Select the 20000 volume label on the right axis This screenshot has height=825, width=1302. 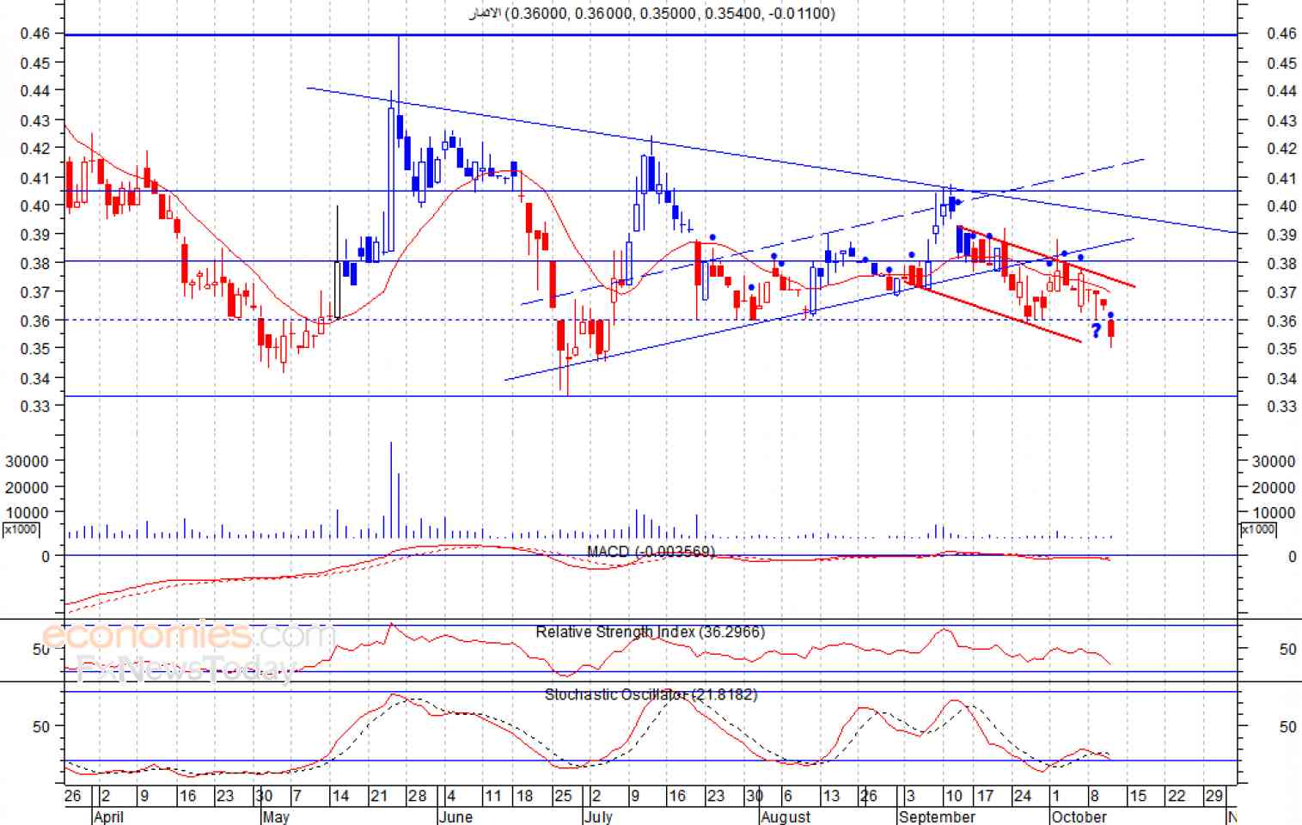pos(1274,487)
